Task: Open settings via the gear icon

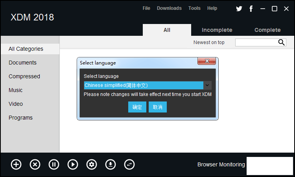Action: click(92, 164)
